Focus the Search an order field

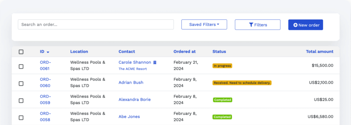96,24
